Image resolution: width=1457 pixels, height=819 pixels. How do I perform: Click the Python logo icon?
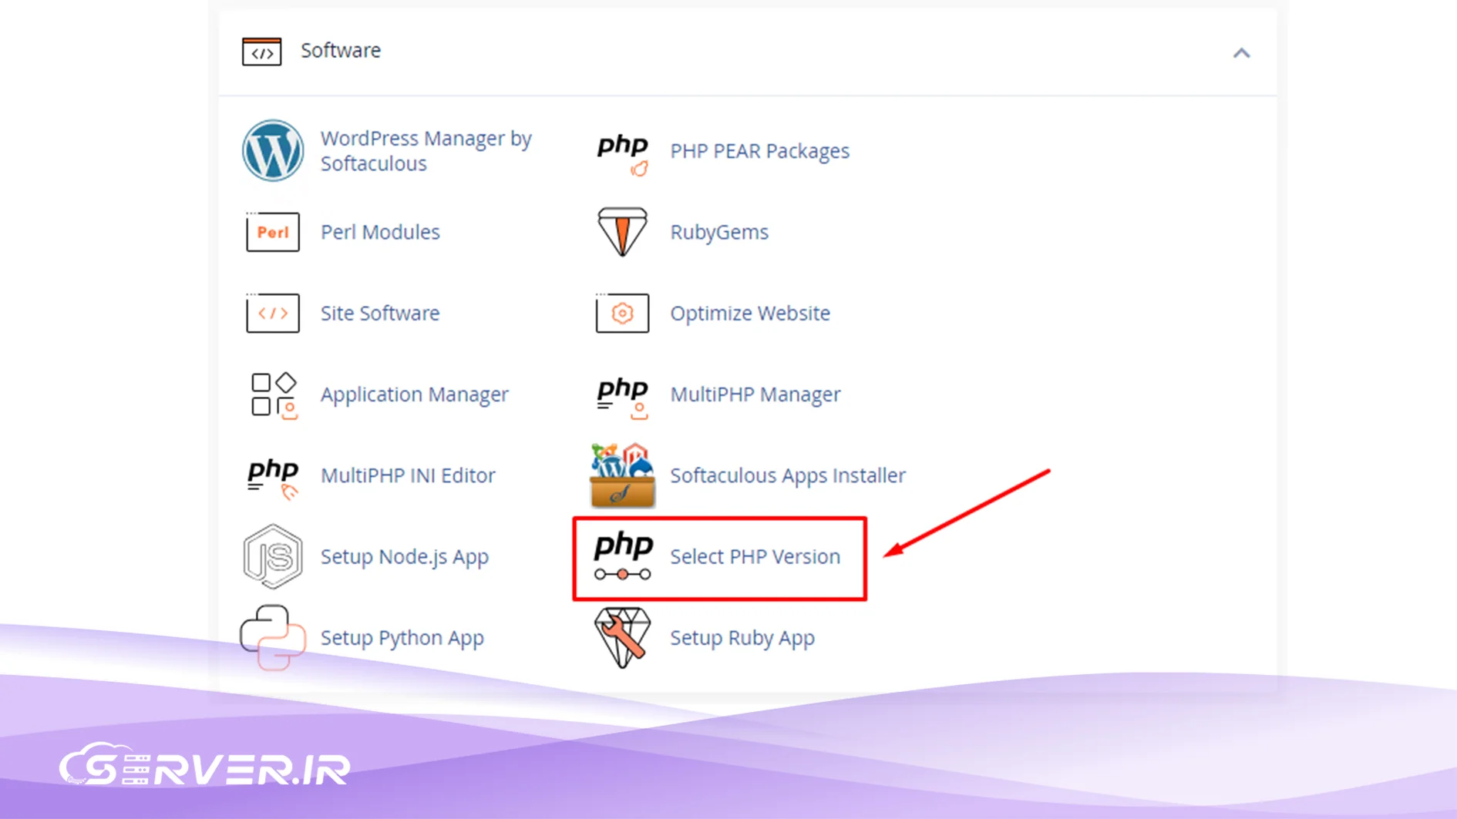coord(273,637)
